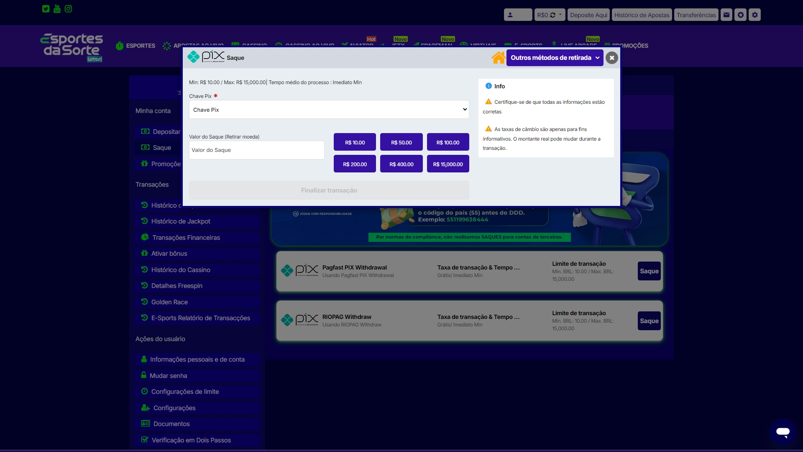This screenshot has width=803, height=452.
Task: Open PROMOÇÕES navigation menu
Action: point(626,46)
